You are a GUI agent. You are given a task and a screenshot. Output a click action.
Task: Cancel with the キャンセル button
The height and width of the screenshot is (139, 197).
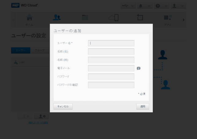tap(63, 107)
